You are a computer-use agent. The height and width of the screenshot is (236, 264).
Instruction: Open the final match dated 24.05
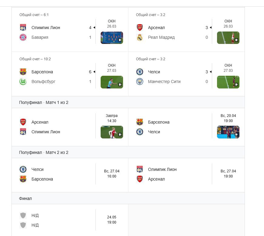pos(70,220)
